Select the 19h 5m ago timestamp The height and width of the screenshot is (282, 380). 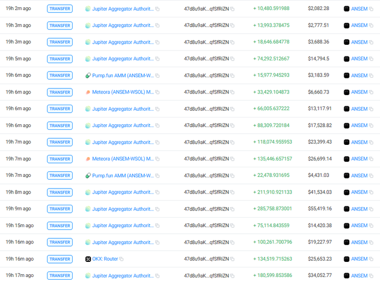18,59
